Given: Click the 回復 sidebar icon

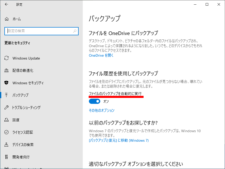Looking at the screenshot, I should (x=6, y=120).
